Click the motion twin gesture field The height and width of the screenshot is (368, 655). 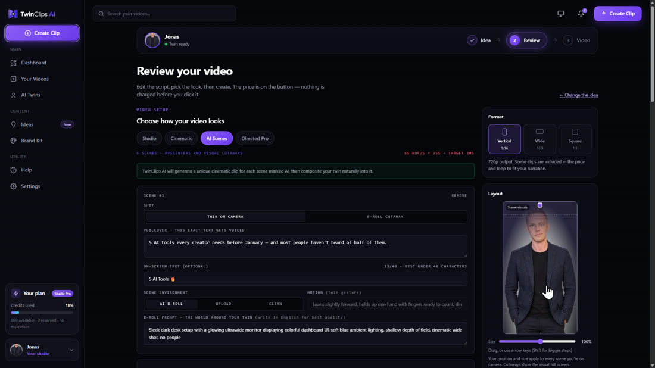[387, 304]
